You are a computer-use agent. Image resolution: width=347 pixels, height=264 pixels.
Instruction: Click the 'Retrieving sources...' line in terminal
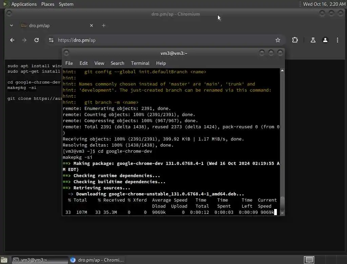click(x=102, y=188)
